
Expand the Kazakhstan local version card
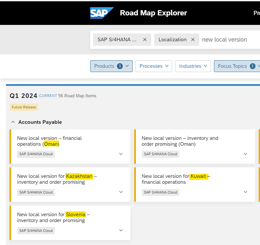pos(121,192)
